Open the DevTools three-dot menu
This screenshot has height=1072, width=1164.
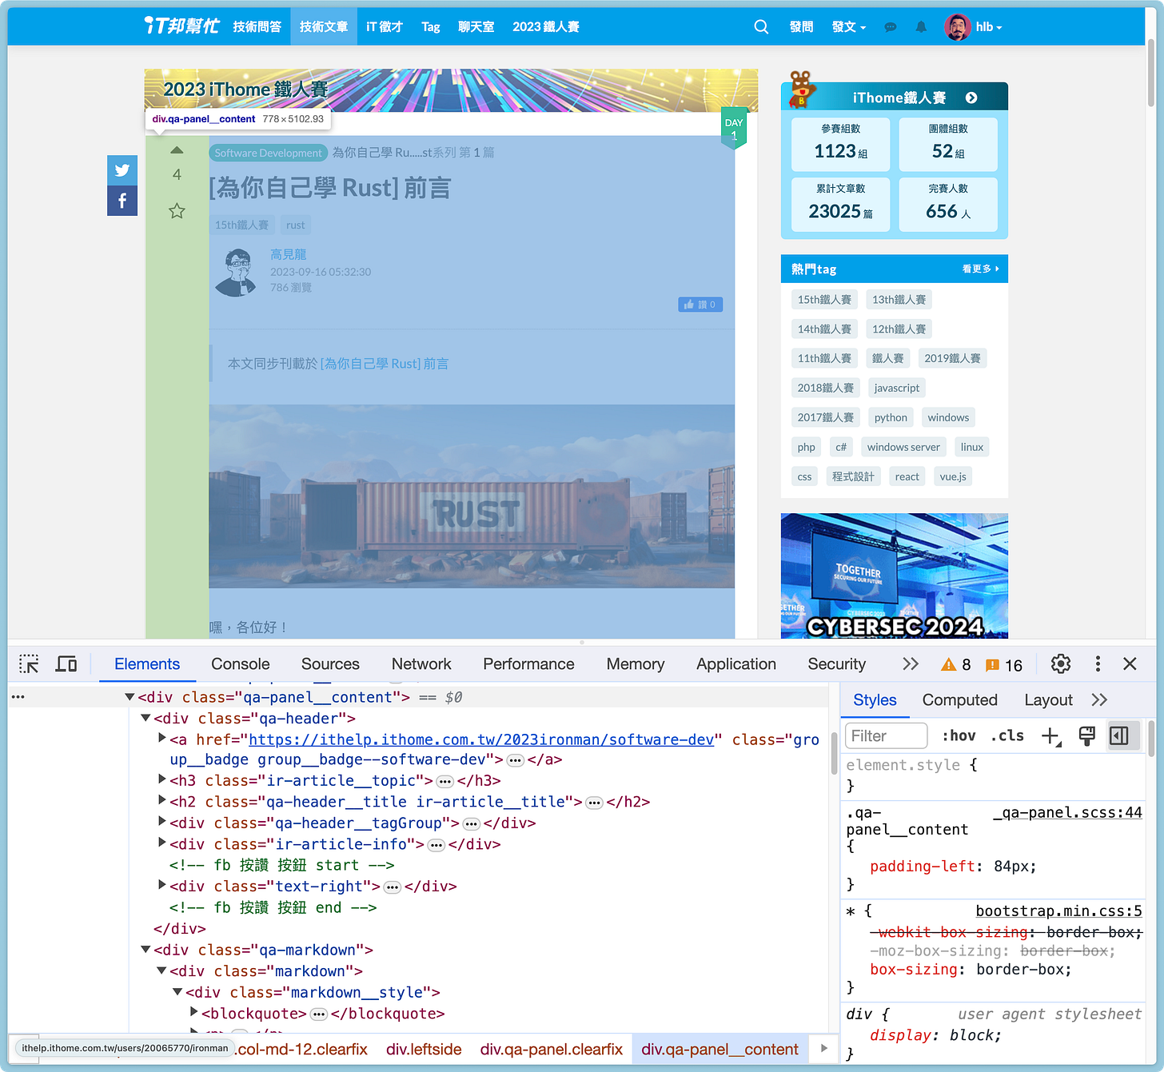(1098, 664)
